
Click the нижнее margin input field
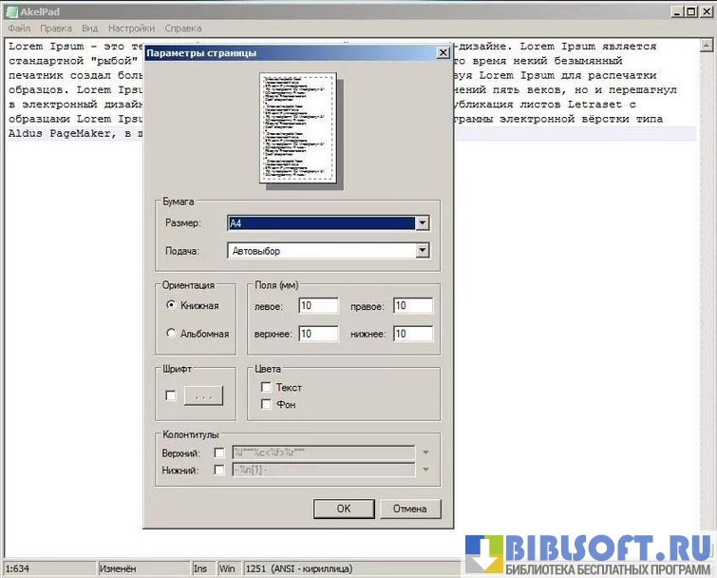click(x=413, y=334)
